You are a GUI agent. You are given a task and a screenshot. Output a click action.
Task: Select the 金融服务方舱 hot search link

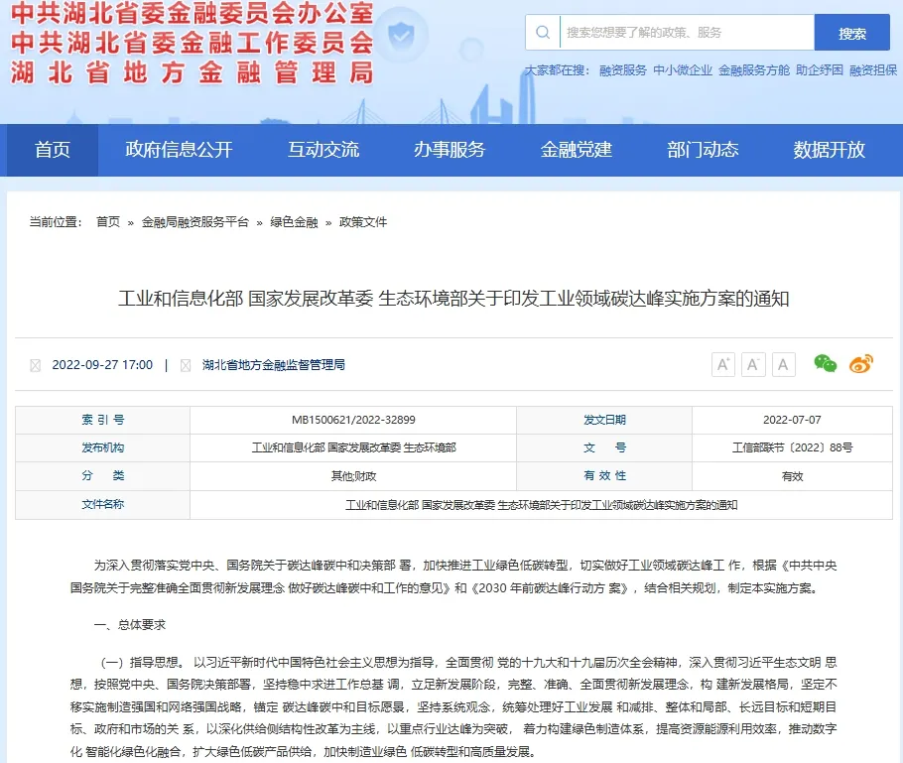(754, 70)
